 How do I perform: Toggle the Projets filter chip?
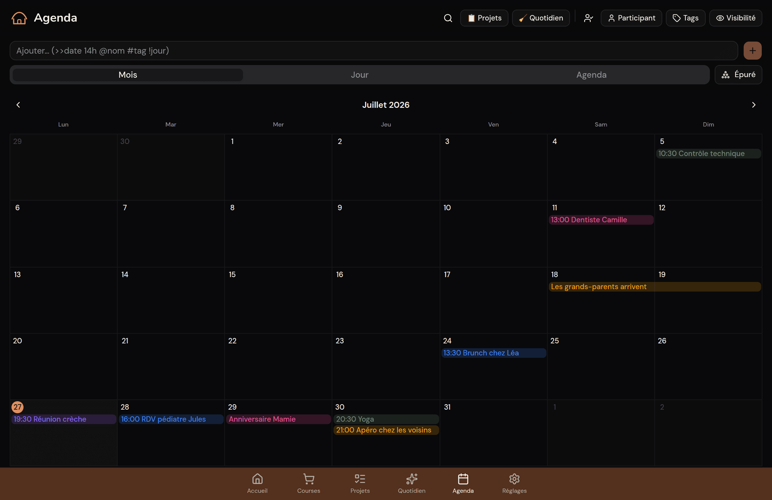(x=484, y=18)
